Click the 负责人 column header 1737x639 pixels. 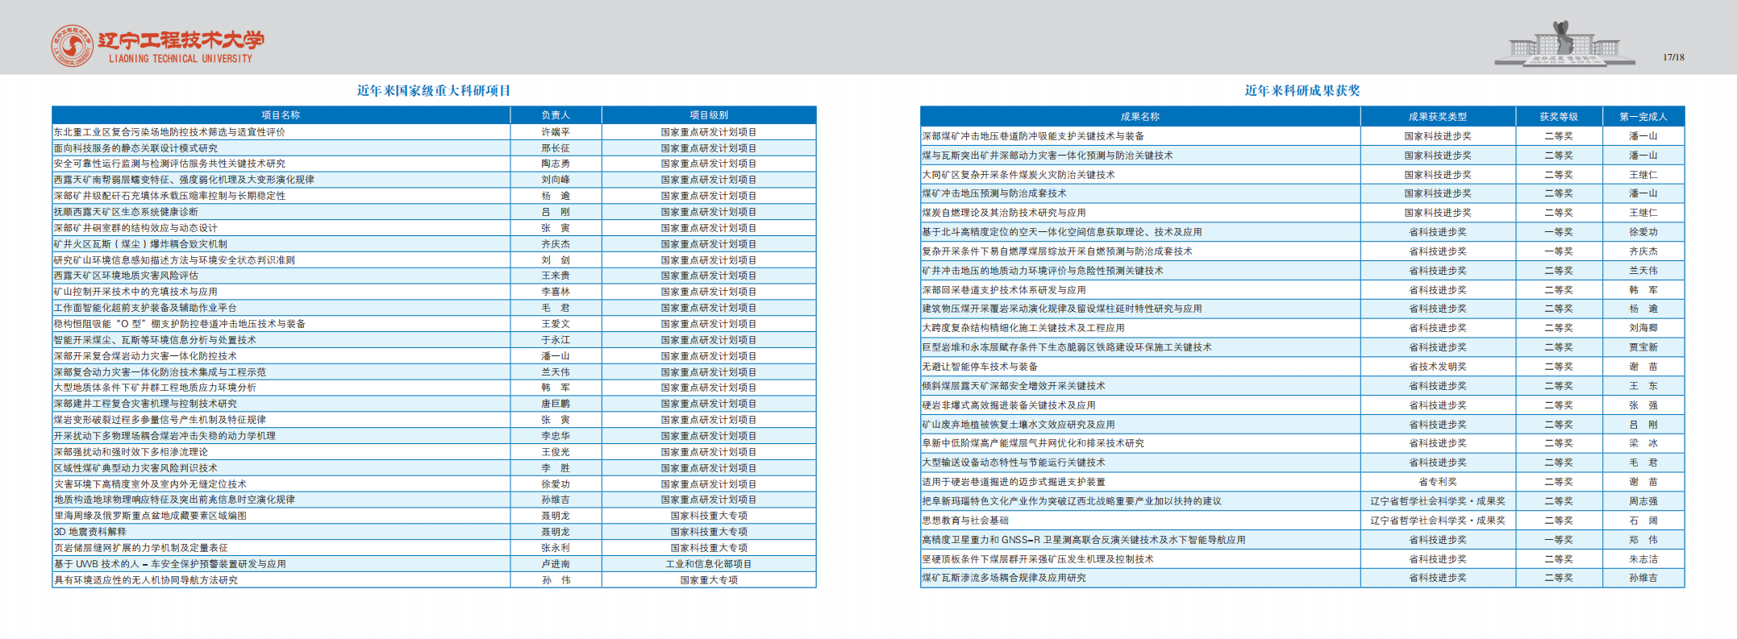pos(556,115)
